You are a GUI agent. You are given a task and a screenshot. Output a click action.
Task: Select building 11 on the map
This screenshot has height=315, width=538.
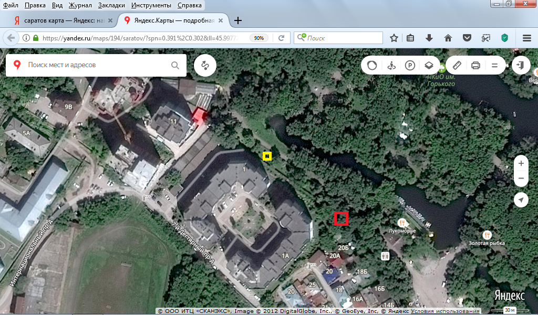(x=173, y=121)
